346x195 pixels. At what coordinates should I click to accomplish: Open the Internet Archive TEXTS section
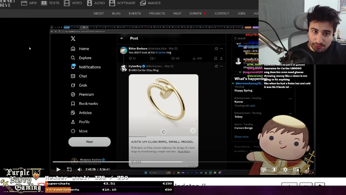tap(50, 3)
